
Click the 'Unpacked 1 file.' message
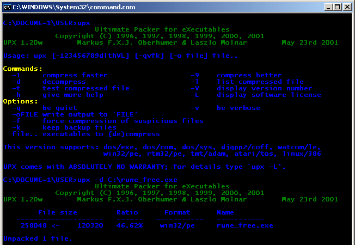(38, 238)
